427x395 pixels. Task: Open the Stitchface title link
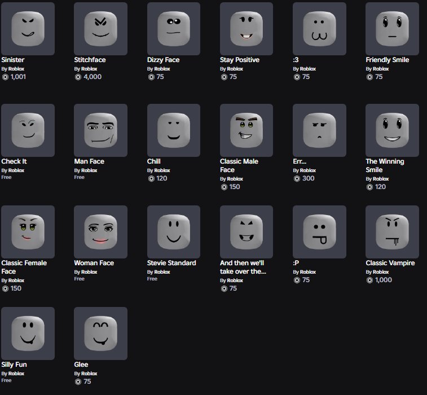click(x=90, y=60)
